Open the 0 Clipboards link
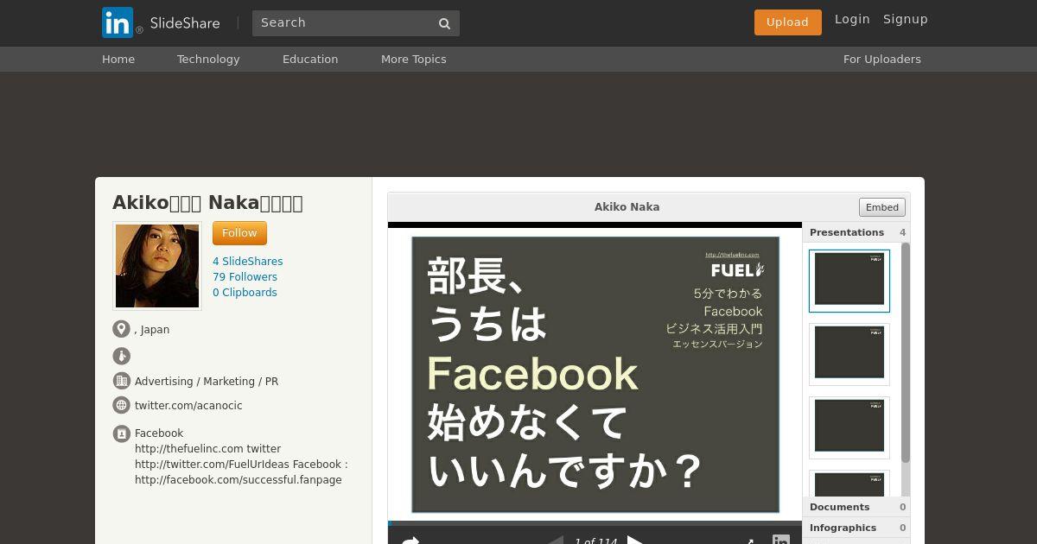1037x544 pixels. (245, 293)
